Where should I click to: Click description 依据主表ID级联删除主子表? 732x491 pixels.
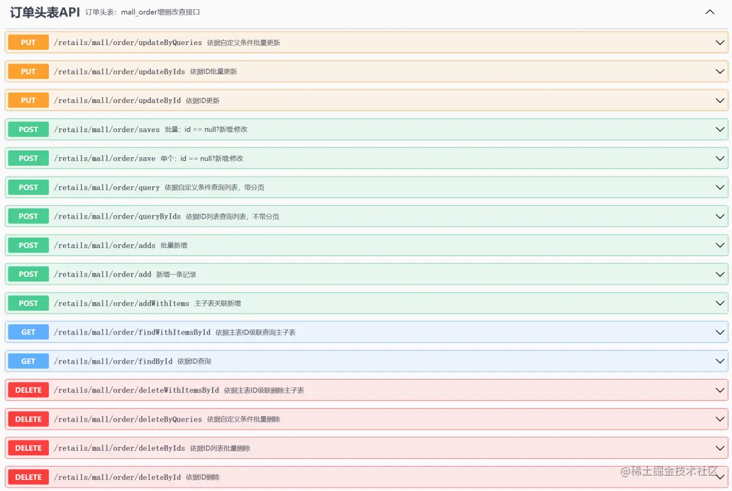tap(264, 390)
